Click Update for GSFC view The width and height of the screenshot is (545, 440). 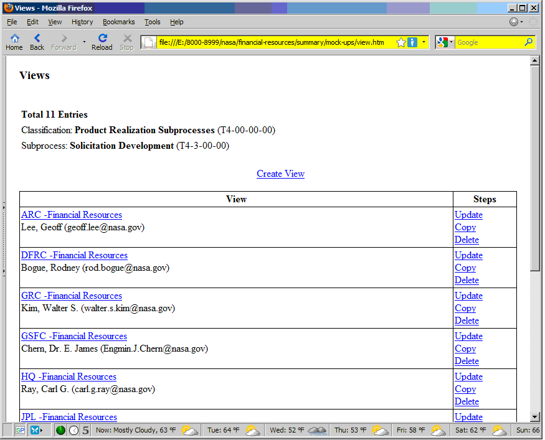(468, 336)
